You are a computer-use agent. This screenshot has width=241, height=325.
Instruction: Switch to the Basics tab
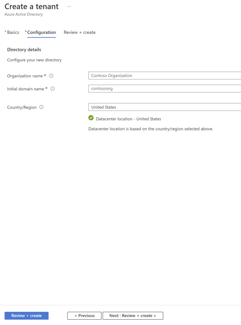click(13, 32)
